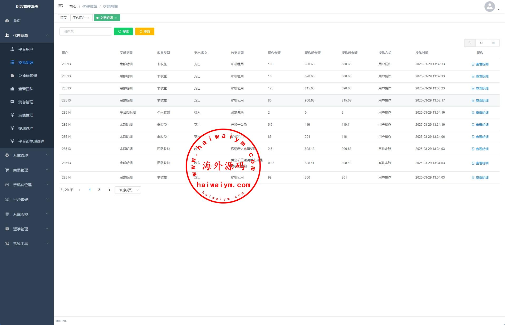Click the green 搜索 button

(123, 32)
